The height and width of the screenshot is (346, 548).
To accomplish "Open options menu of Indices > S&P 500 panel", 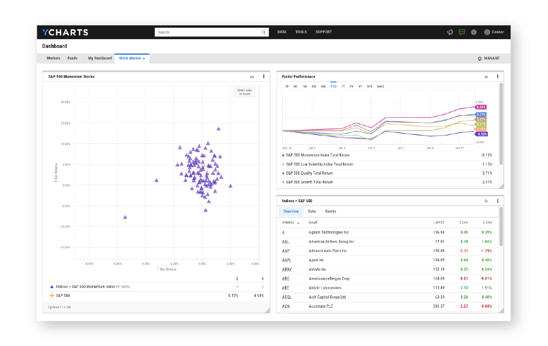I will pos(498,201).
